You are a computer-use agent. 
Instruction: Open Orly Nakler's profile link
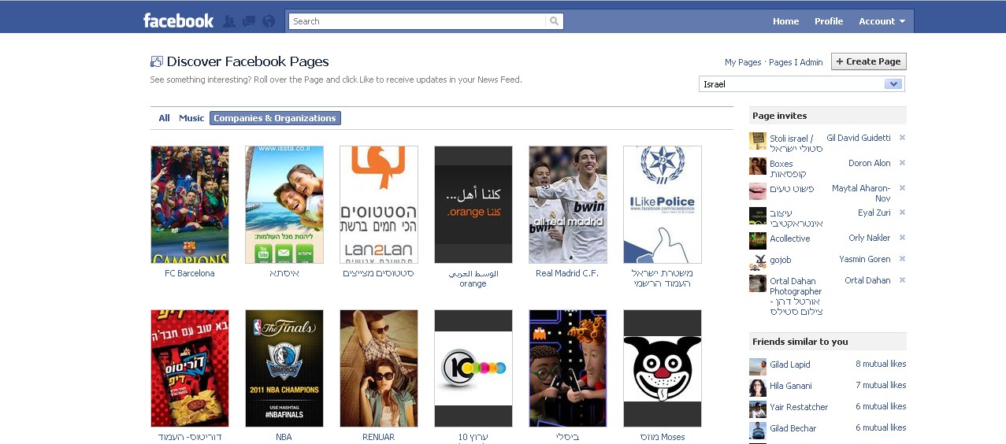tap(870, 238)
